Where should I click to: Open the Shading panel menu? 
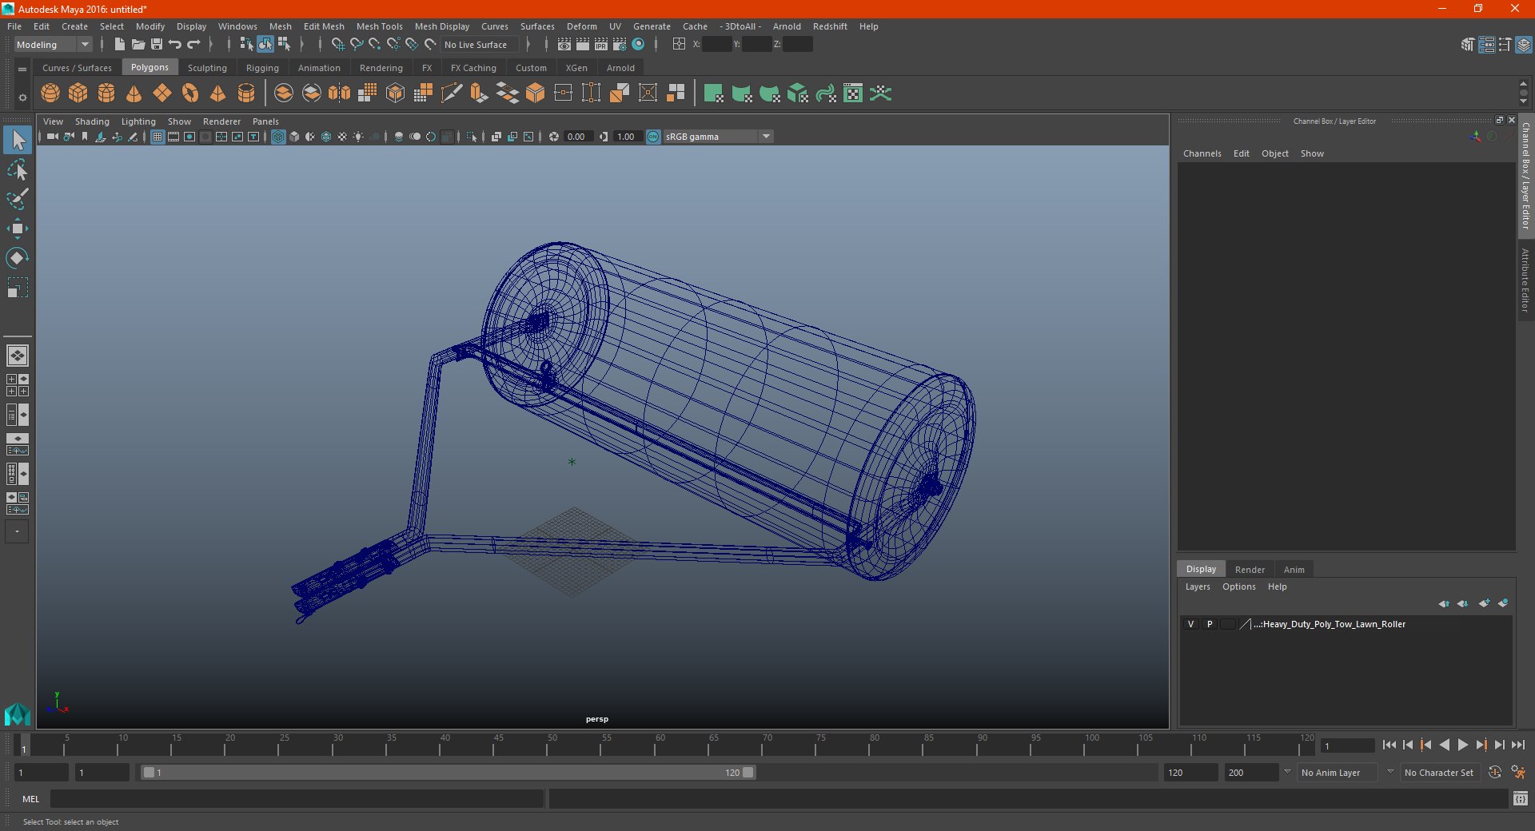(x=92, y=121)
